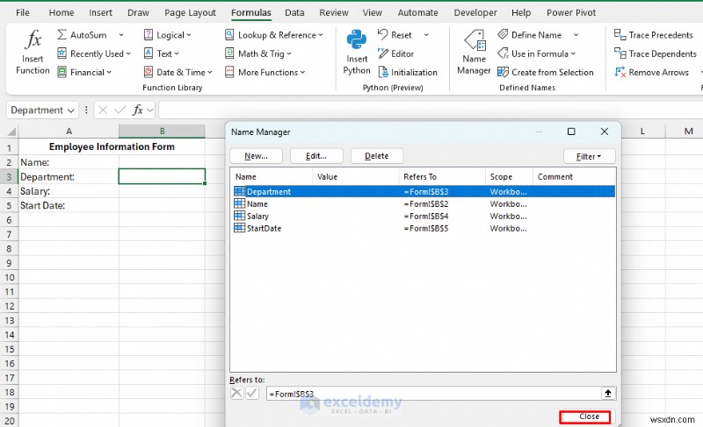Click the Start Date: label cell
703x427 pixels.
point(69,205)
